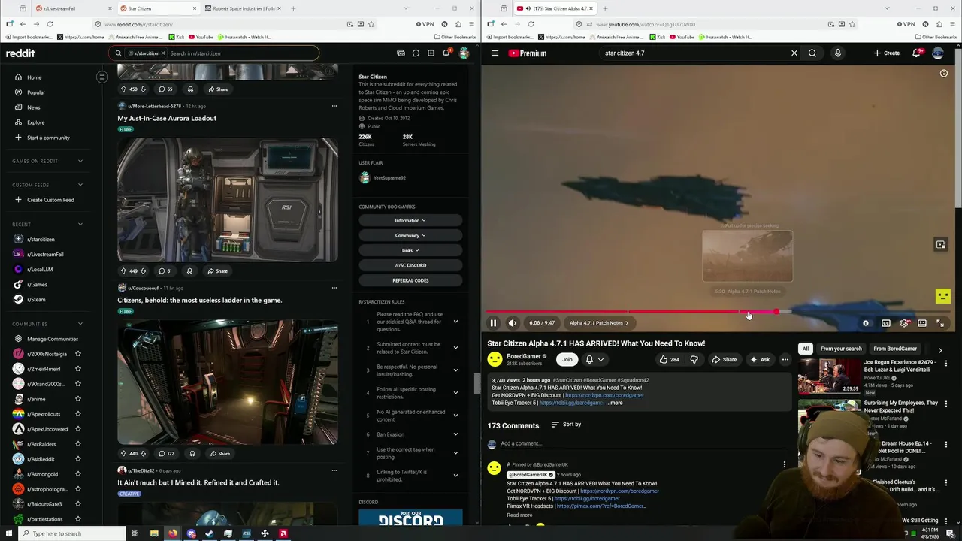Toggle closed captions on the video
The width and height of the screenshot is (962, 541).
(885, 323)
